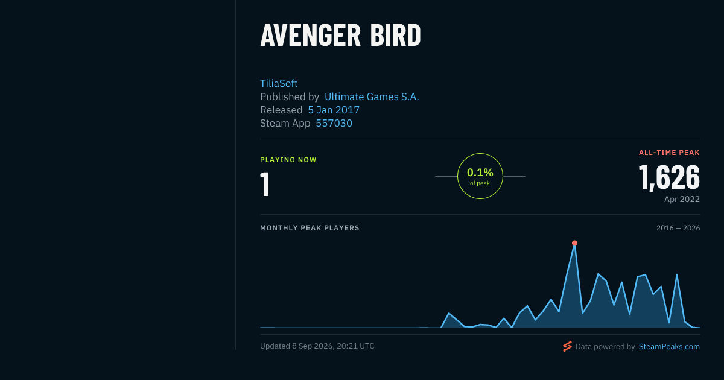The image size is (724, 380).
Task: Click the all-time peak value 1,626
Action: pos(669,177)
